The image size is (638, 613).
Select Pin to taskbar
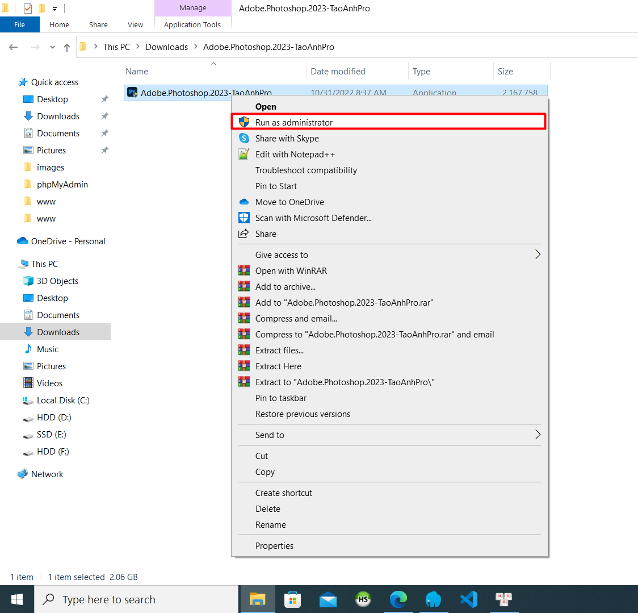[389, 398]
